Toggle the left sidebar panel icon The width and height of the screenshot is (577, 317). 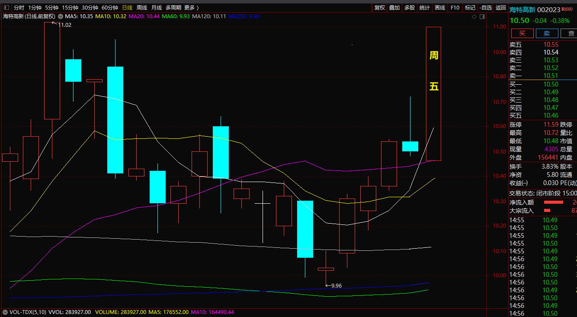(6, 8)
